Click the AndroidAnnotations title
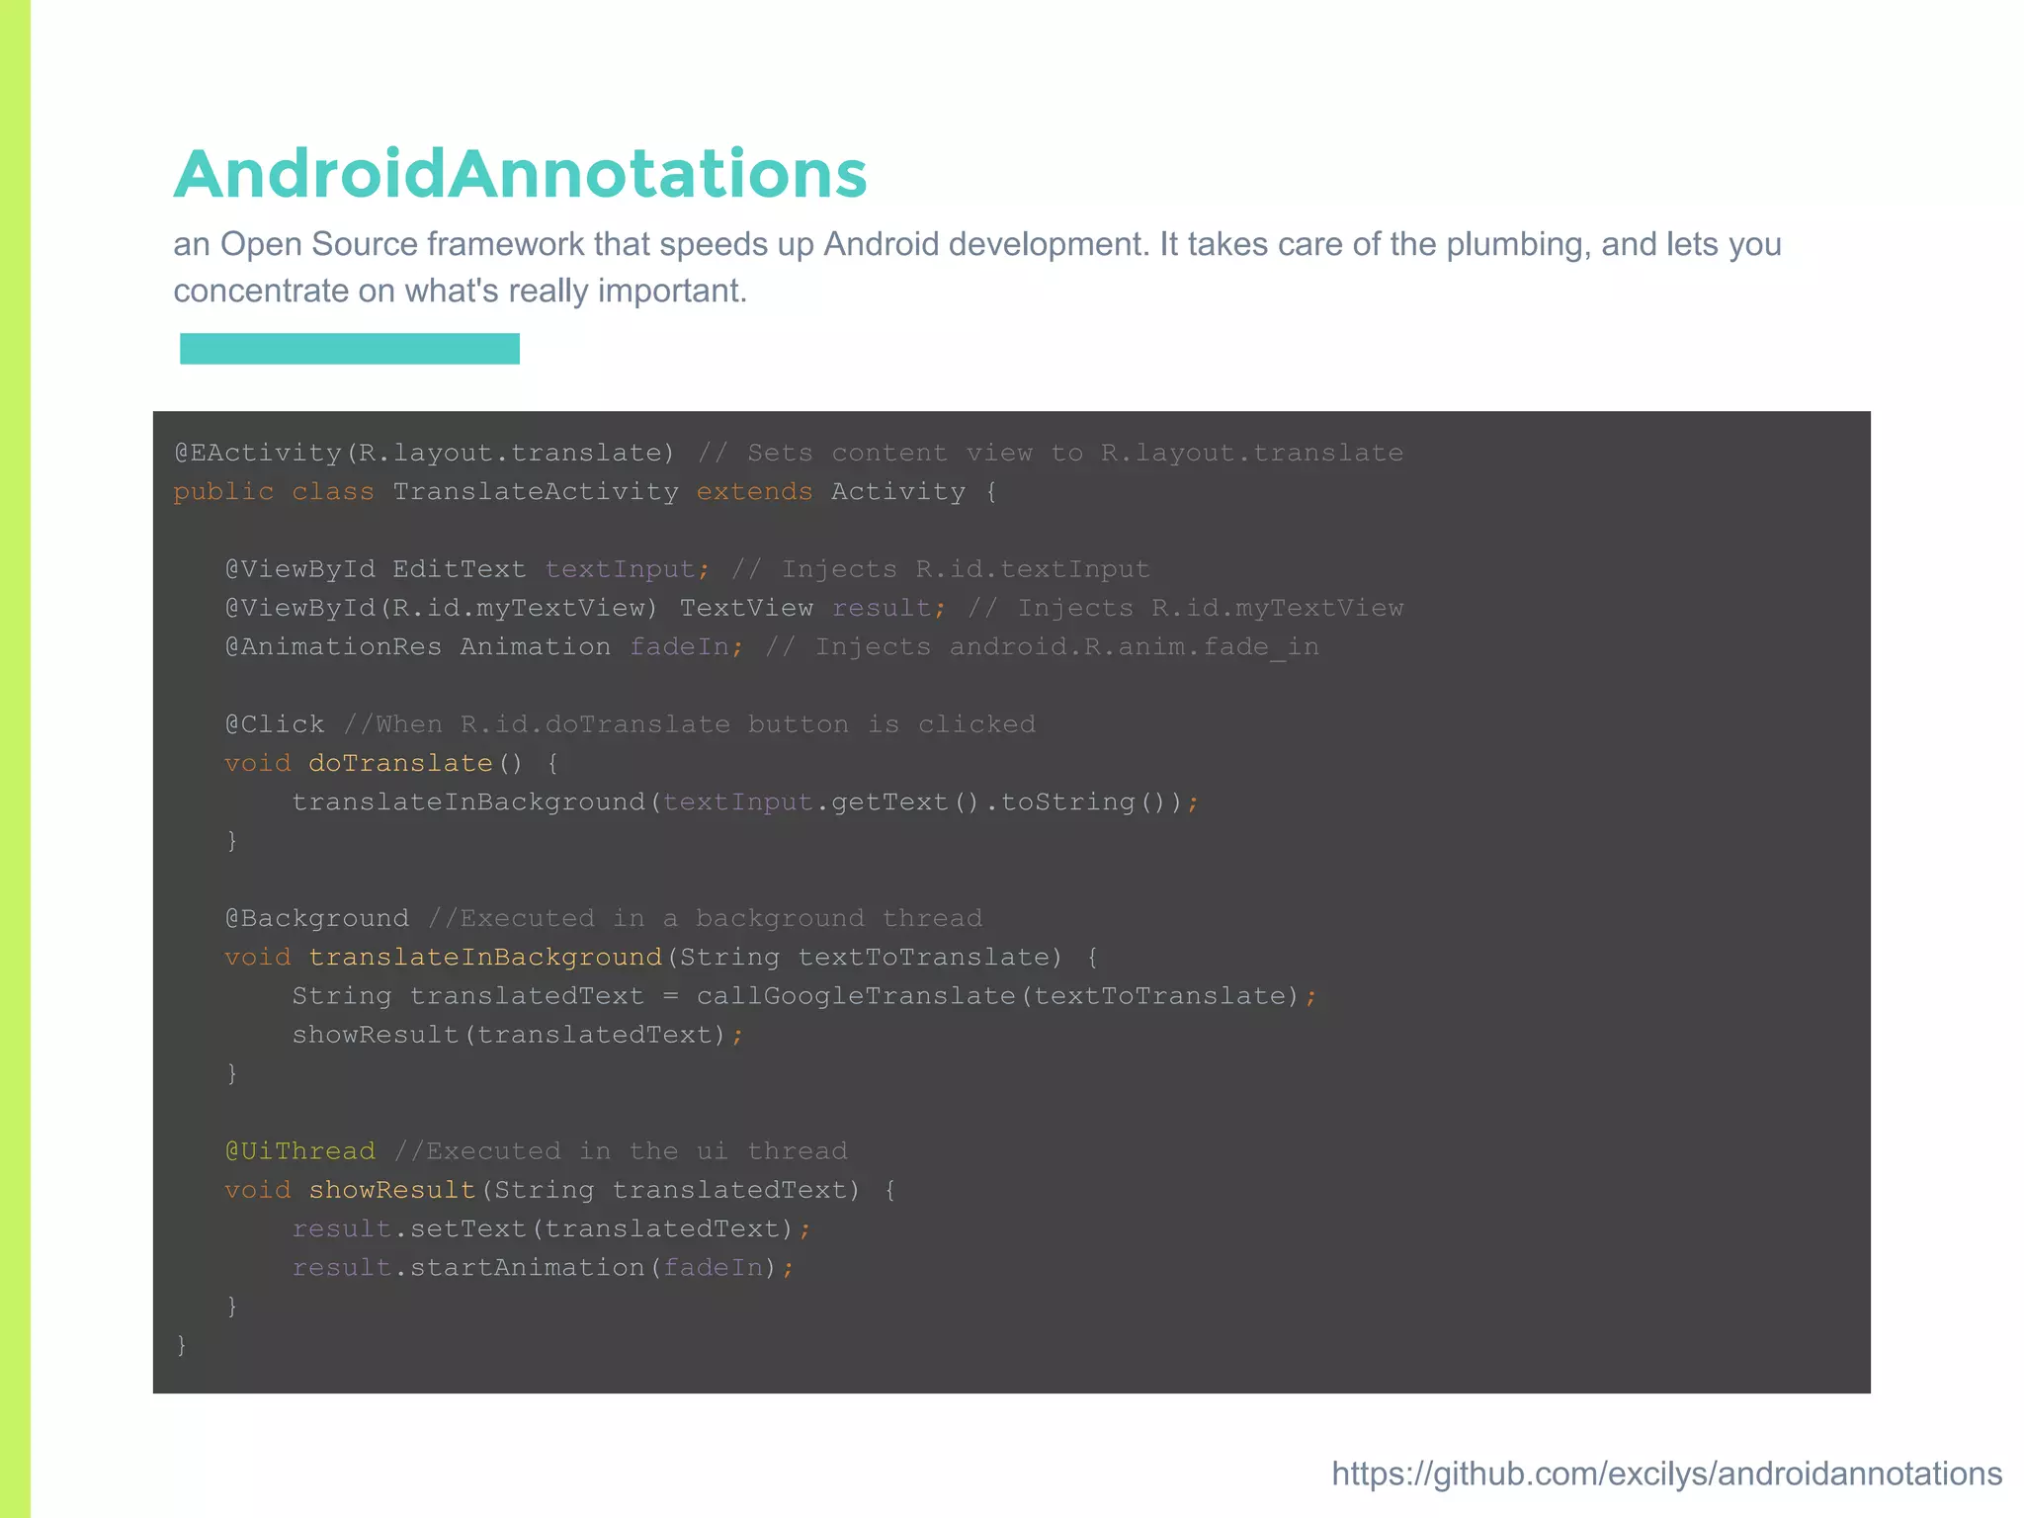The height and width of the screenshot is (1518, 2024). click(x=520, y=174)
